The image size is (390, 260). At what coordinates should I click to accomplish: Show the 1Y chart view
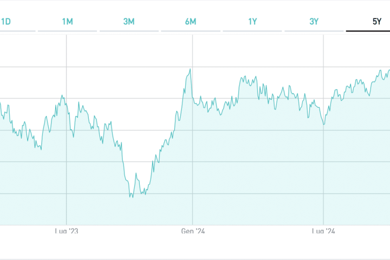click(x=252, y=22)
